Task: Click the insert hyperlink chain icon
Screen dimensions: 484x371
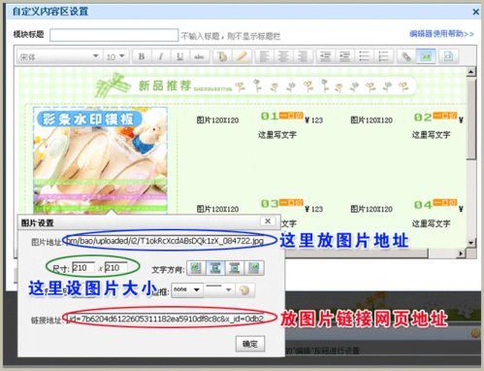Action: pos(406,57)
